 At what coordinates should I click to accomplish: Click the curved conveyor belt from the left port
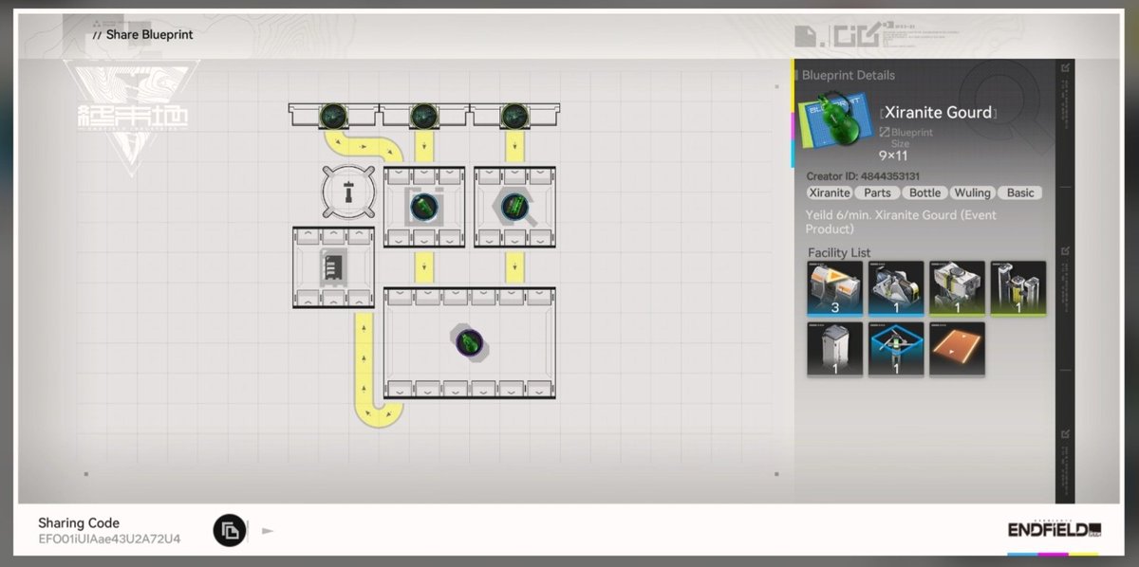[x=364, y=146]
